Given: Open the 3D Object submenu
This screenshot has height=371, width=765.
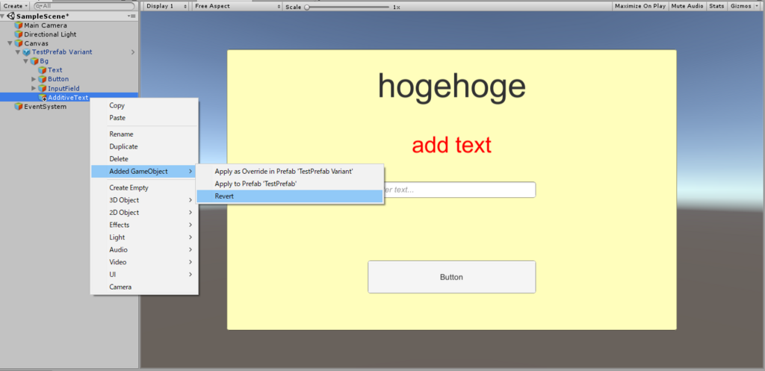Looking at the screenshot, I should (x=144, y=200).
